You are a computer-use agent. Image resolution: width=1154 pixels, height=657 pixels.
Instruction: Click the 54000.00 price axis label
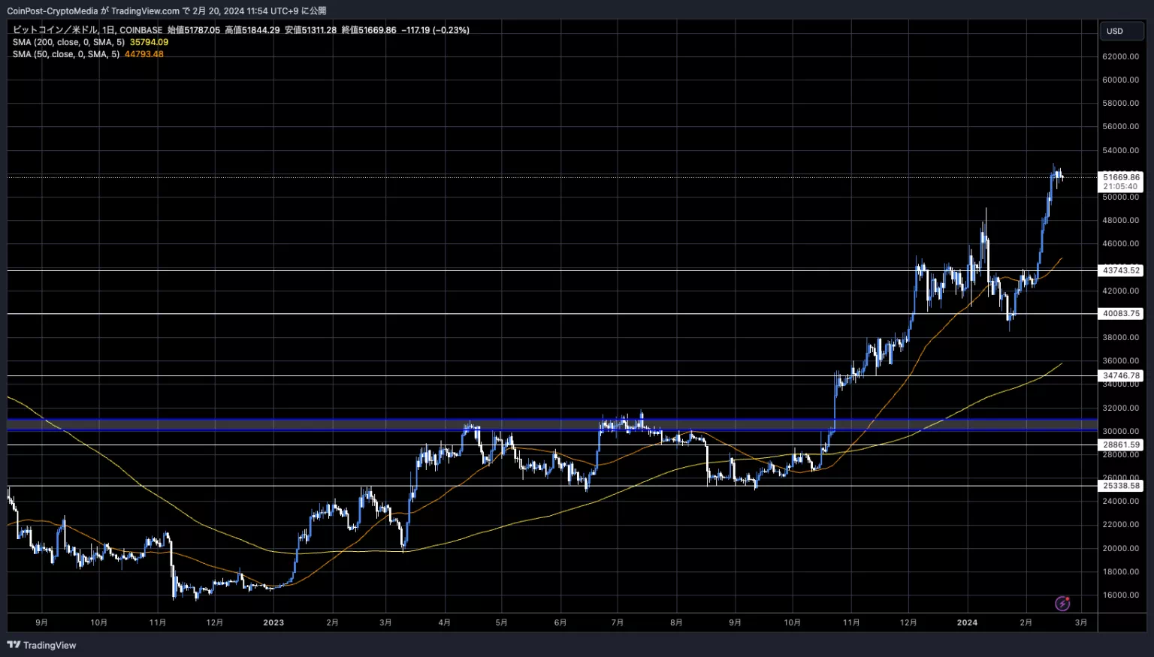click(x=1121, y=150)
